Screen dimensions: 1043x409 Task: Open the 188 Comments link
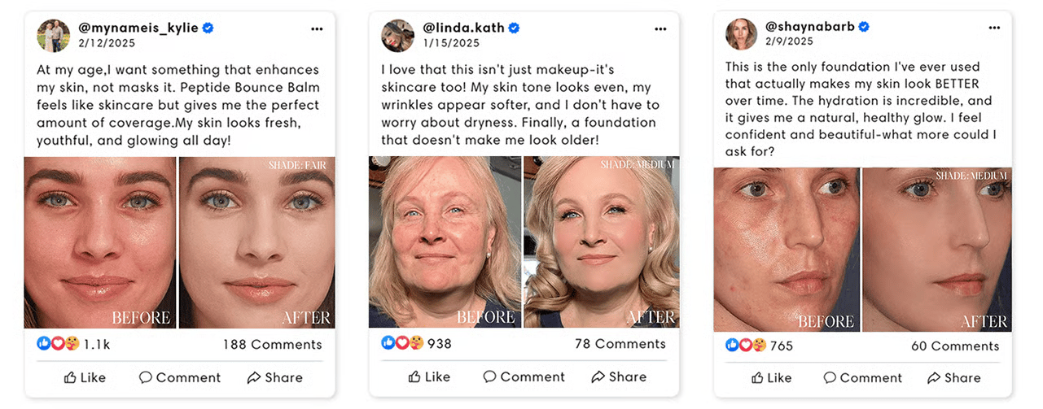273,344
